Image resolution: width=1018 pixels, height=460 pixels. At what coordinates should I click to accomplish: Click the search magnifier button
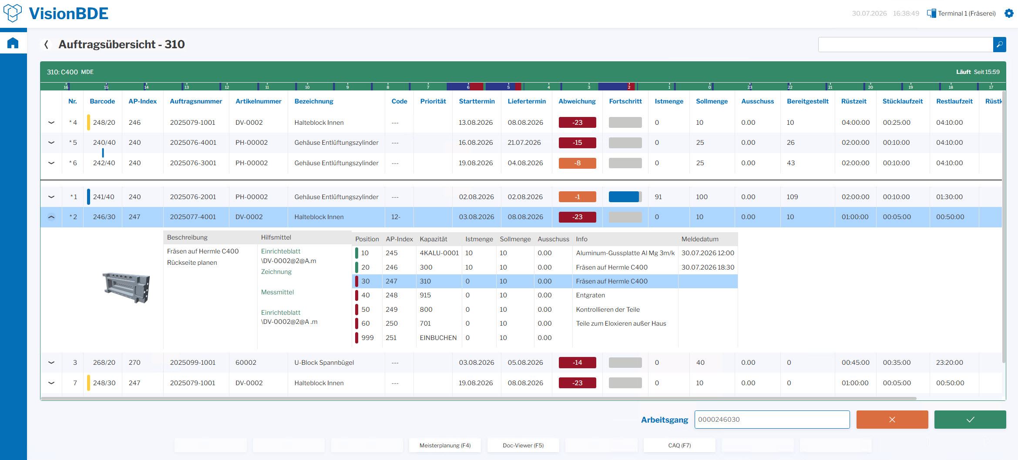[999, 44]
